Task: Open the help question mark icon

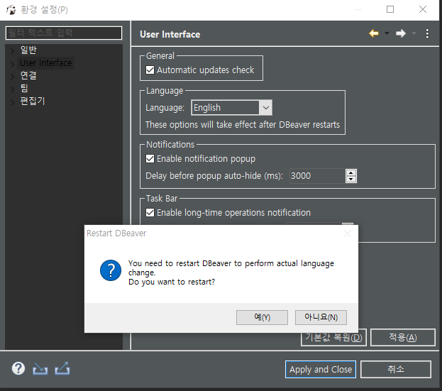Action: click(x=18, y=368)
